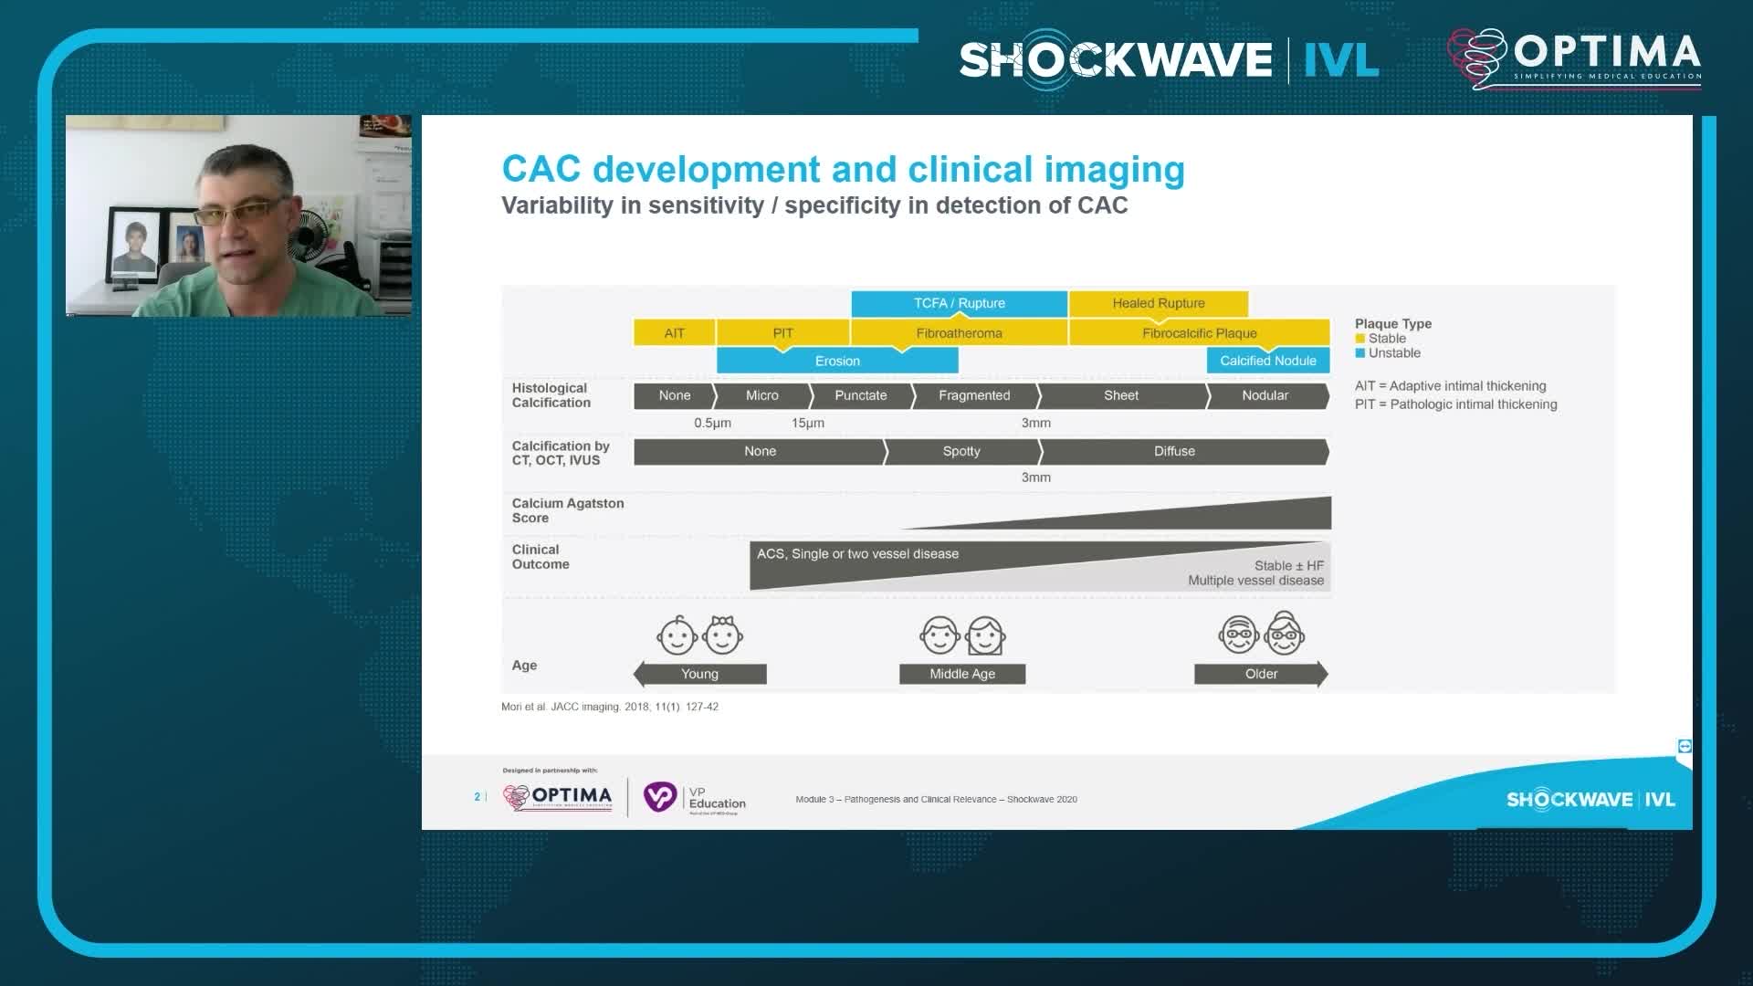Select the Healed Rupture box
Image resolution: width=1753 pixels, height=986 pixels.
[1158, 303]
